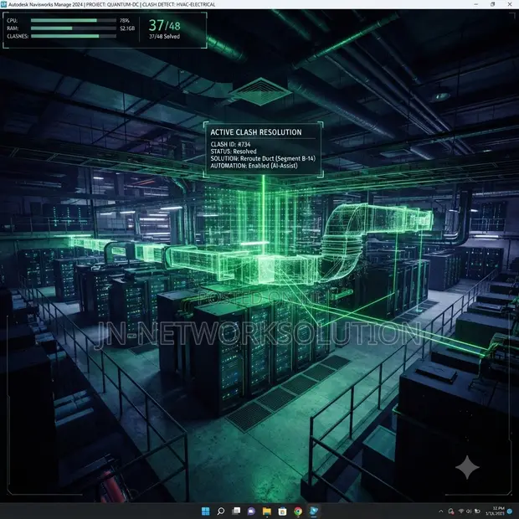Open taskbar Search magnifier

click(x=221, y=511)
